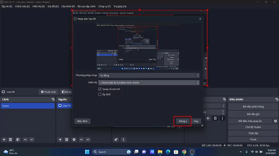The width and height of the screenshot is (279, 156).
Task: Add a new scene with plus icon
Action: click(4, 140)
